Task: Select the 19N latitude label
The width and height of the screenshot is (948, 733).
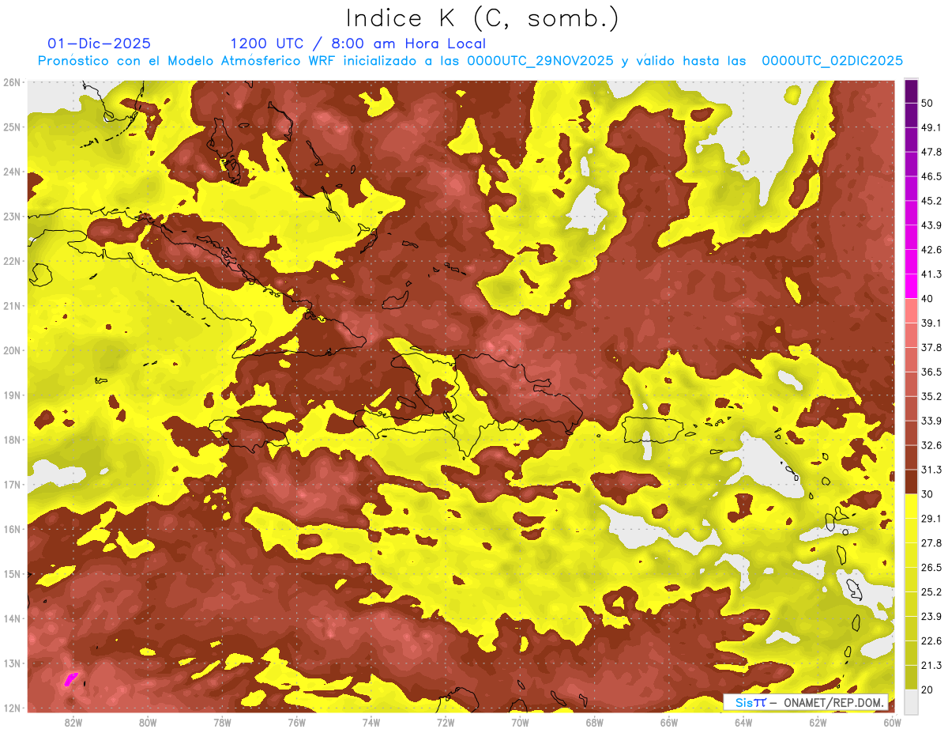Action: (x=12, y=395)
